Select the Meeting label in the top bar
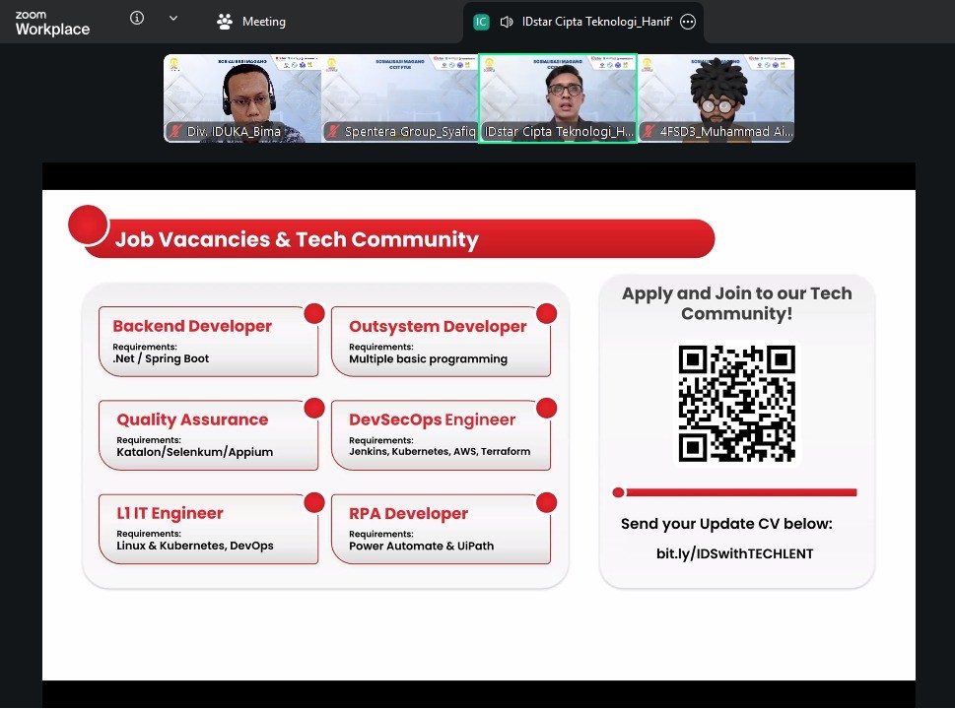 pos(264,22)
